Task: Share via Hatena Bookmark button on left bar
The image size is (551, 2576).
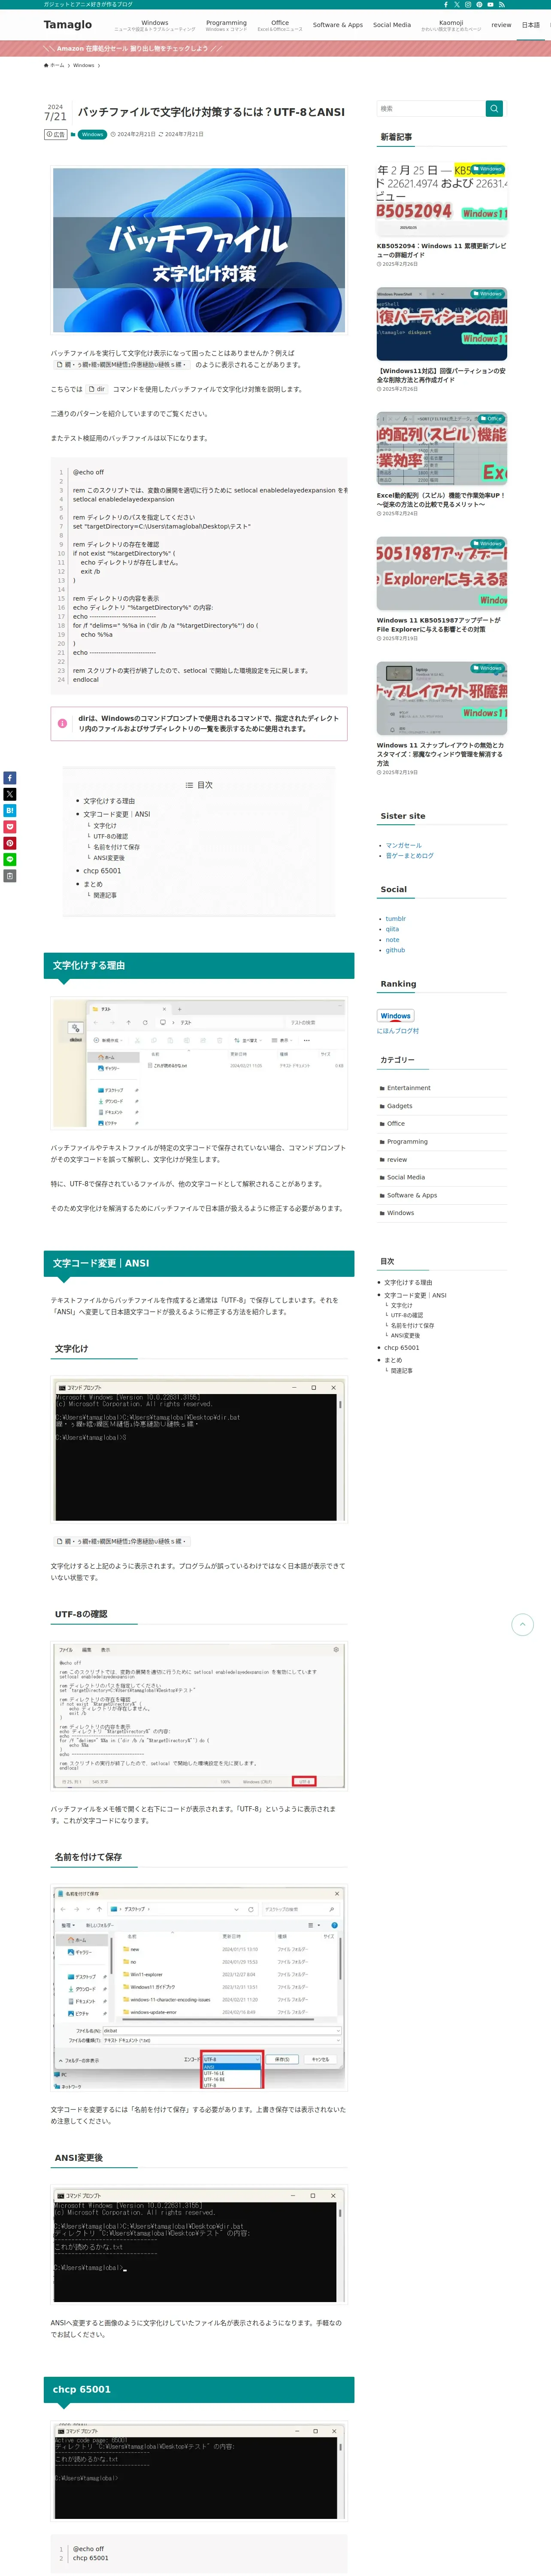Action: coord(9,810)
